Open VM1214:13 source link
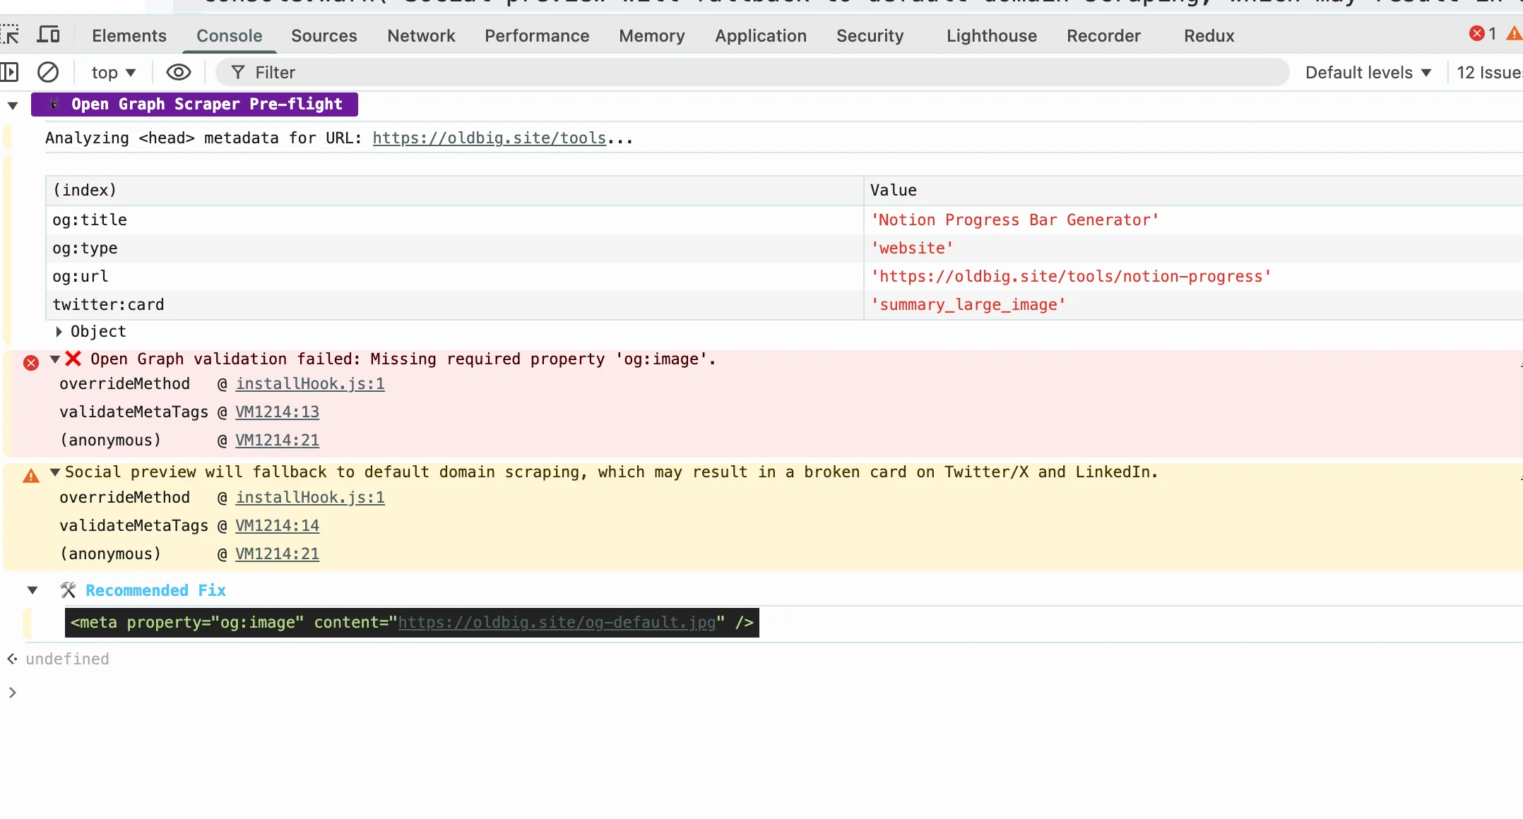Screen dimensions: 1523x819 pyautogui.click(x=277, y=412)
